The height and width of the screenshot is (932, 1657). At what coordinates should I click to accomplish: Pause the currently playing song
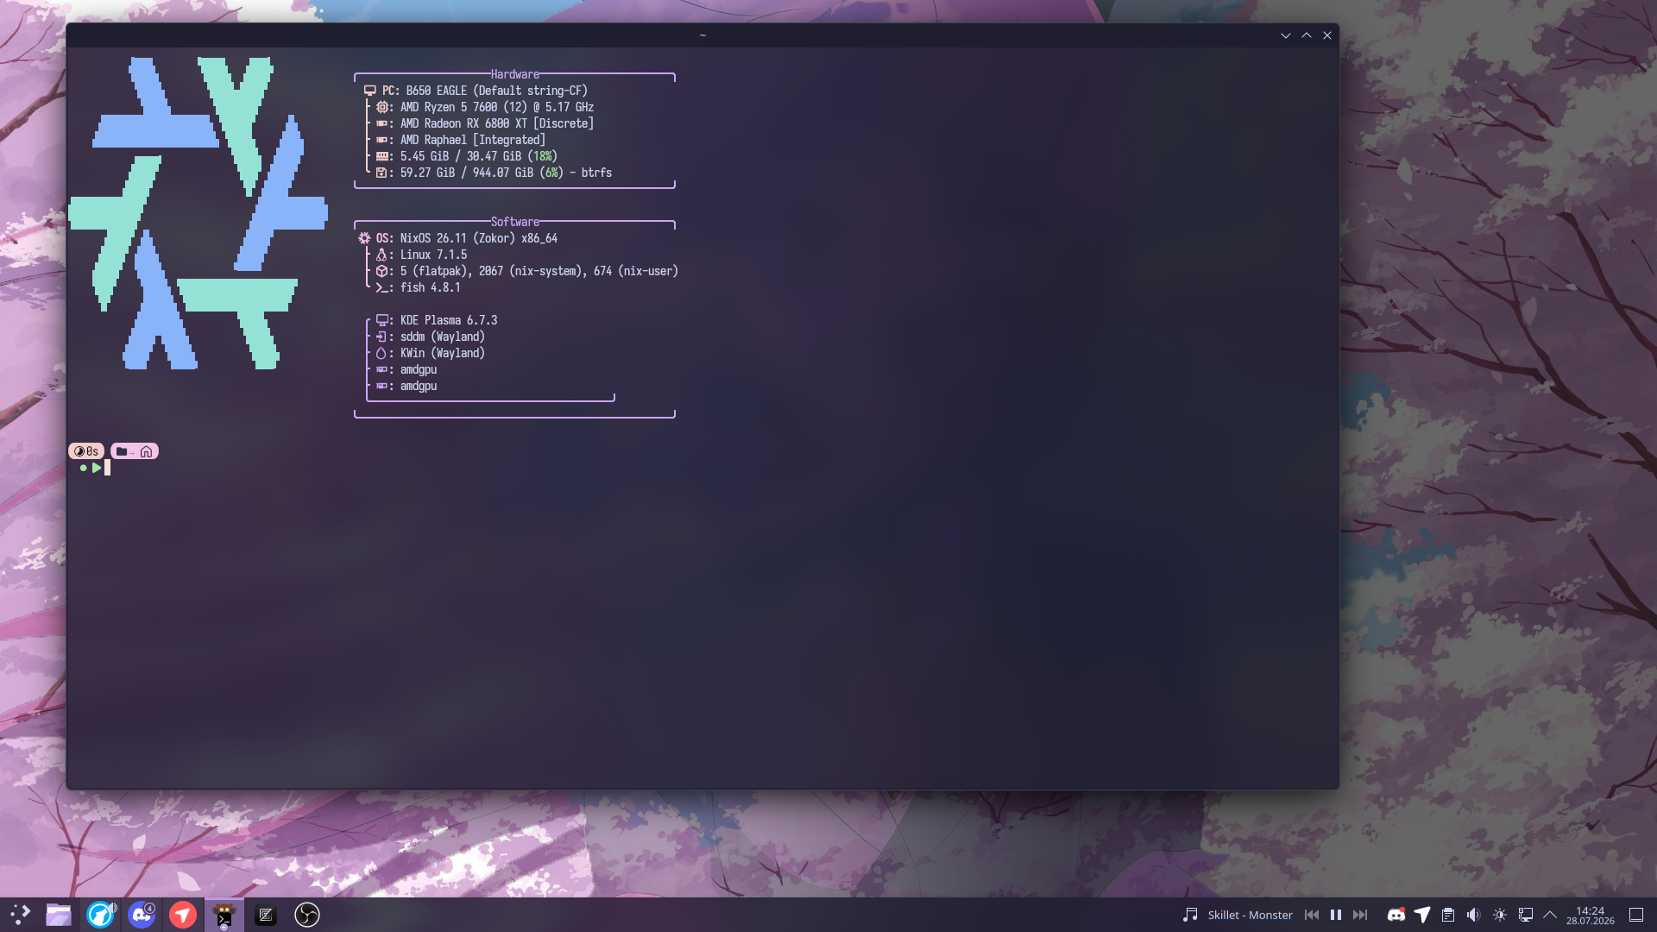(x=1336, y=915)
